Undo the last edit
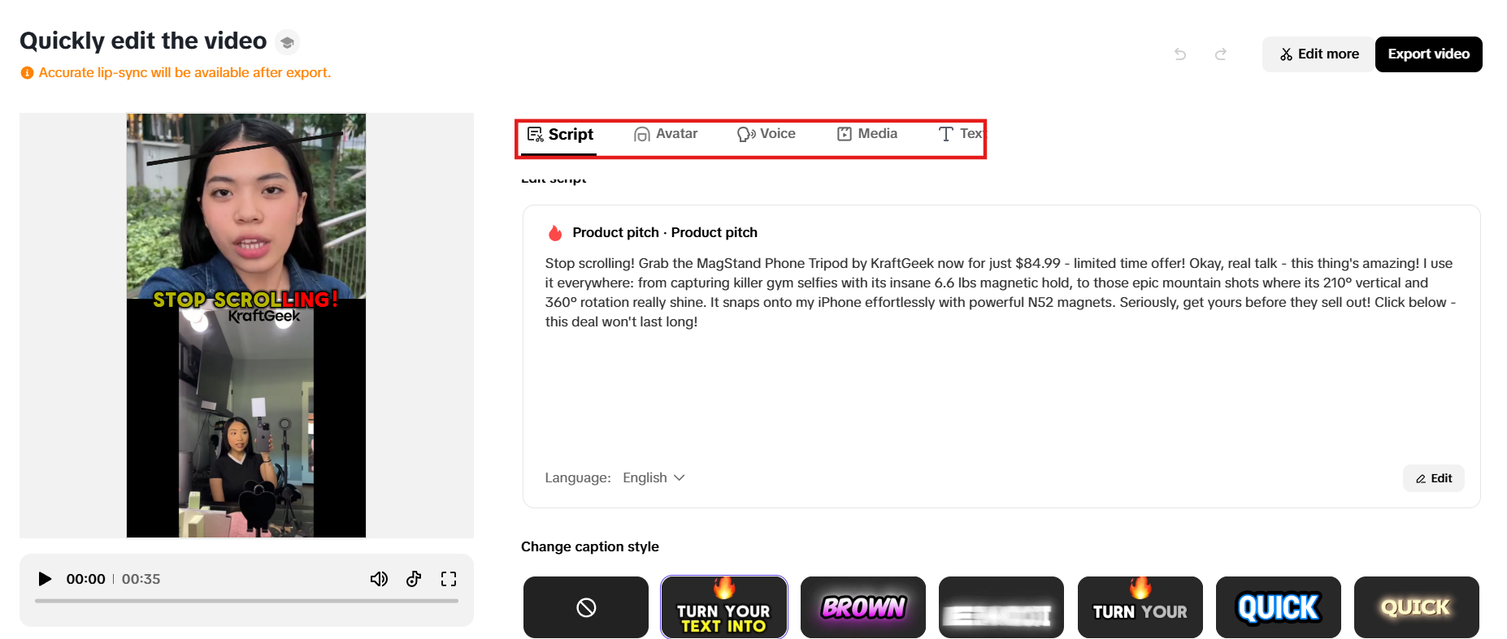 click(1179, 54)
